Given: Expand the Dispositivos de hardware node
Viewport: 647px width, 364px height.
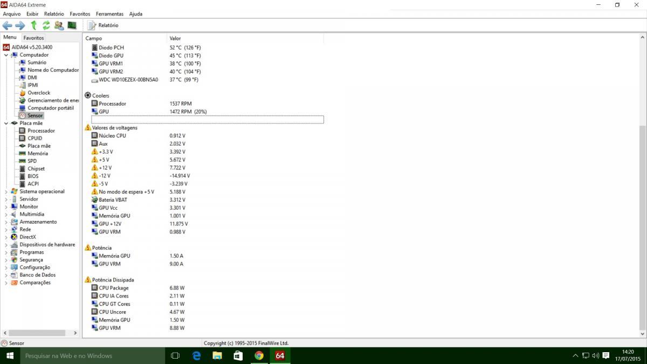Looking at the screenshot, I should click(x=6, y=245).
